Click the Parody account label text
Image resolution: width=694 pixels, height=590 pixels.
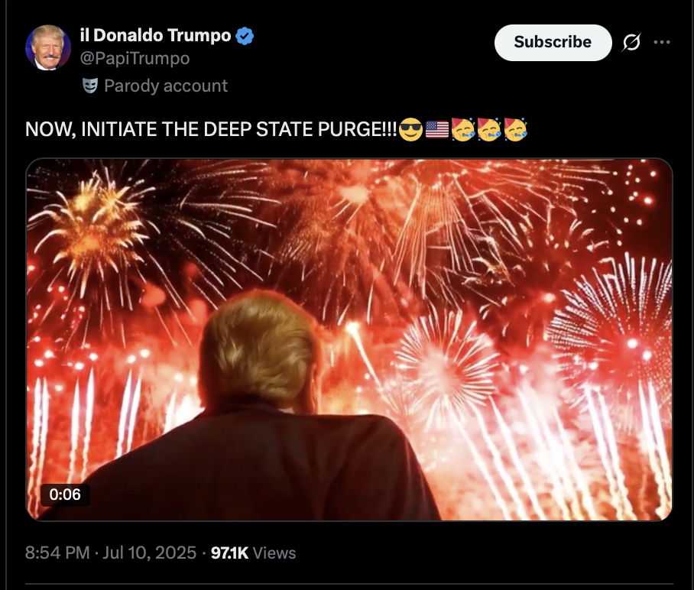tap(166, 86)
